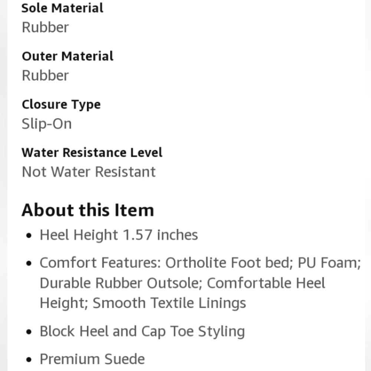Click the Sole Material label
The width and height of the screenshot is (371, 371).
(62, 8)
